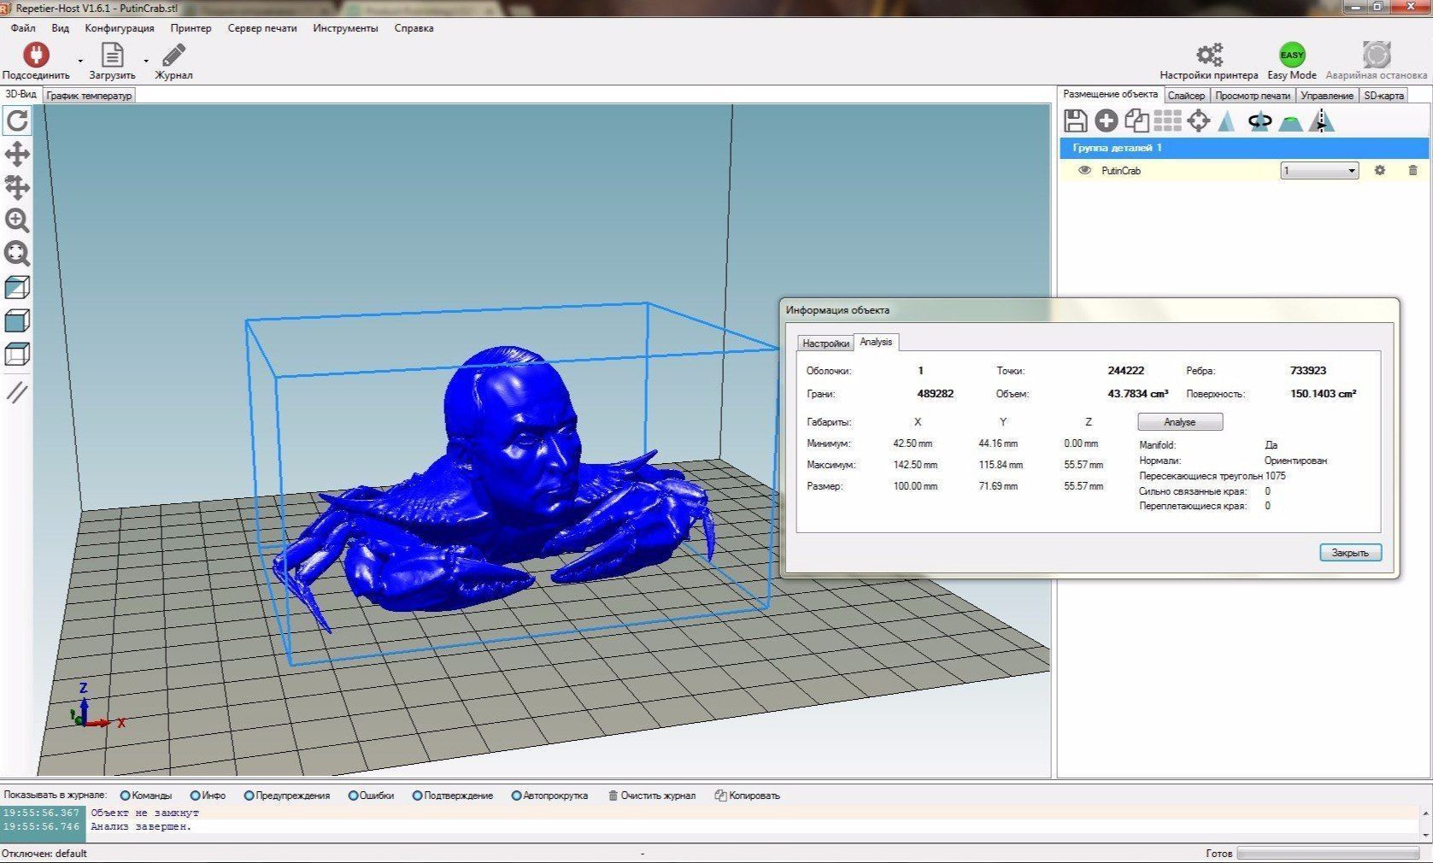Select Analysis tab in object info dialog

pyautogui.click(x=876, y=342)
